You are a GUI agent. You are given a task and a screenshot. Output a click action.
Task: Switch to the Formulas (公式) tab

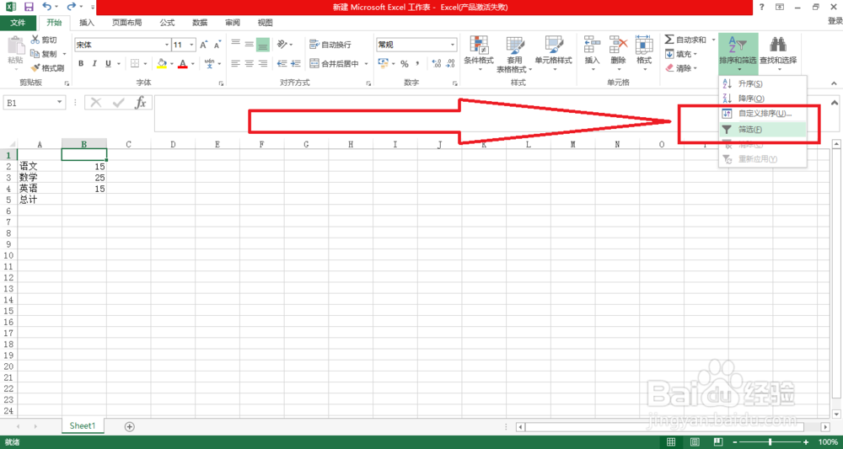(x=167, y=23)
